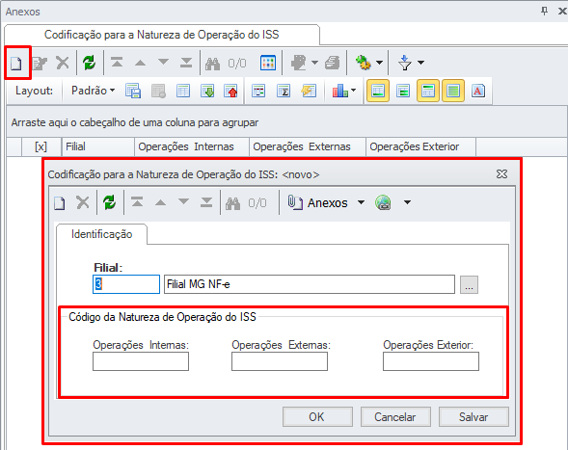Click the Delete X icon in main toolbar
The image size is (568, 450).
click(x=63, y=63)
